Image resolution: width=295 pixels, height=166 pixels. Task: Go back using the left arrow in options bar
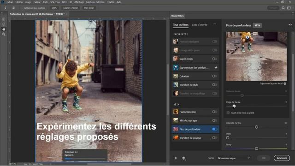coord(5,8)
